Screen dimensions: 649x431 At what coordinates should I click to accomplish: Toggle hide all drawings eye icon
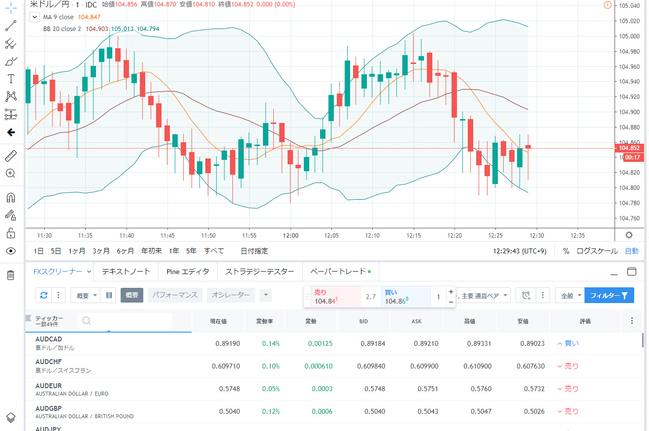tap(11, 251)
